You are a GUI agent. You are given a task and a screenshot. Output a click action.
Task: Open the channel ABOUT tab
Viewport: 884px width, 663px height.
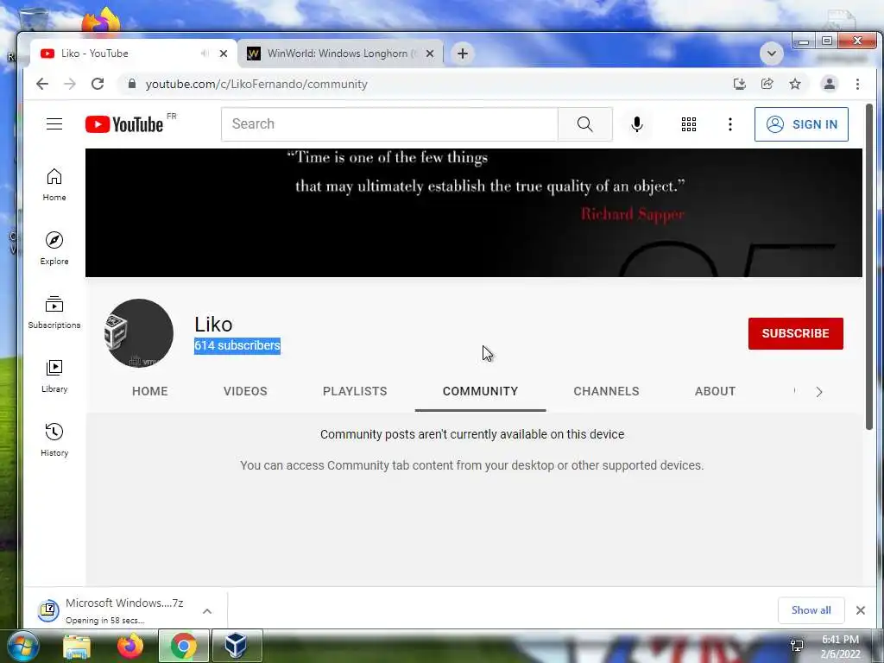coord(715,391)
